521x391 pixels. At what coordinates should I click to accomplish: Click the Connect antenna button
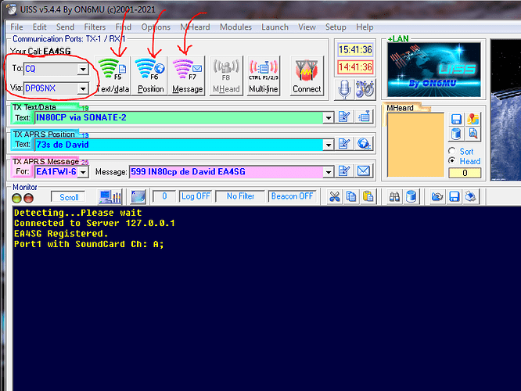(307, 76)
